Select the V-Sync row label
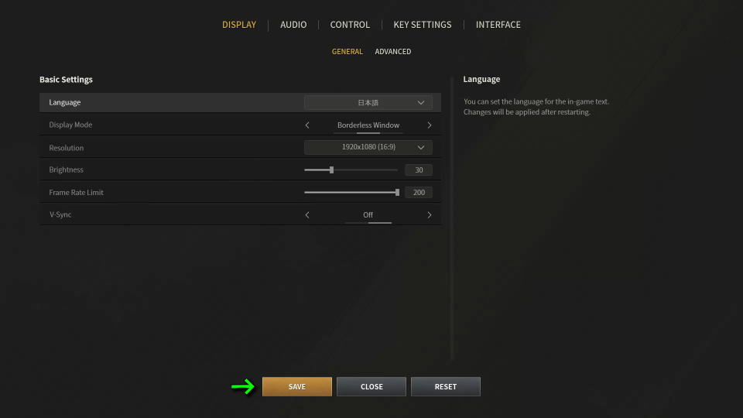 coord(60,214)
